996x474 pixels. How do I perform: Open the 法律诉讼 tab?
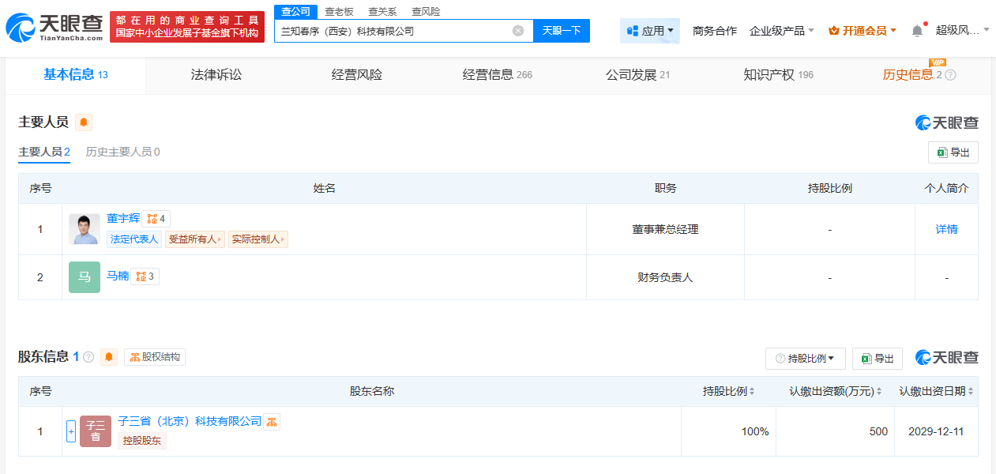216,75
